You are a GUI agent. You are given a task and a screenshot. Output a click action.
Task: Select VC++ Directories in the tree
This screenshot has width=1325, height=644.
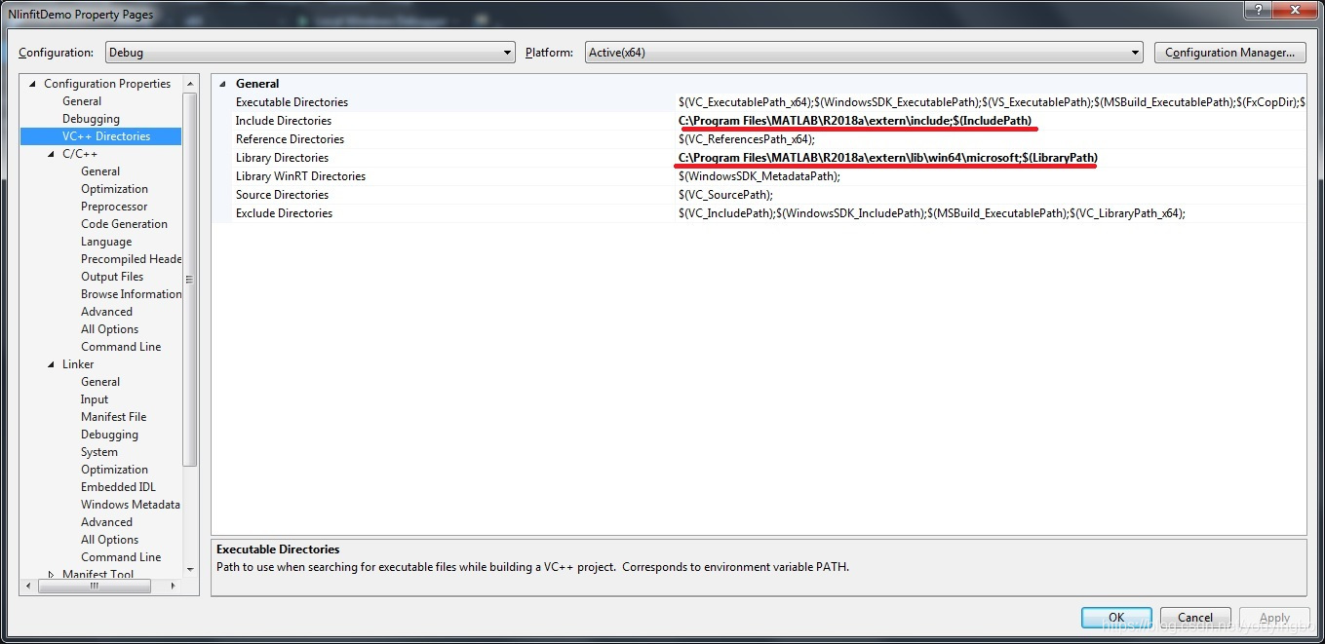click(x=106, y=136)
